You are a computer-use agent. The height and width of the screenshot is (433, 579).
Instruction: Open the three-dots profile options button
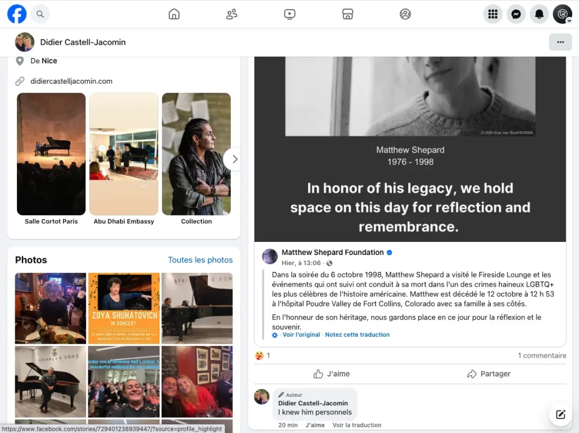pyautogui.click(x=560, y=42)
